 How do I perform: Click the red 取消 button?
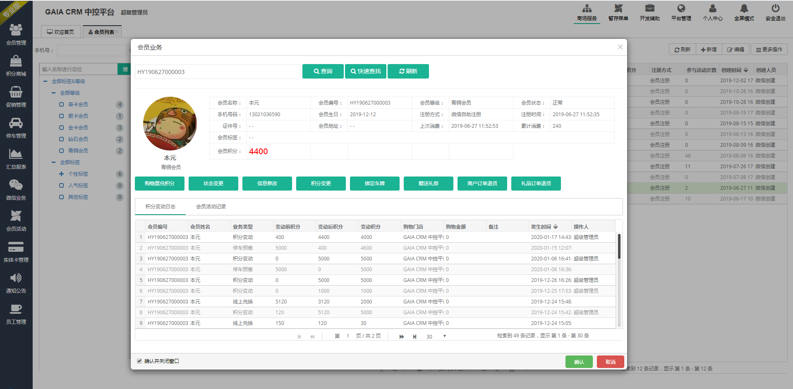coord(610,362)
